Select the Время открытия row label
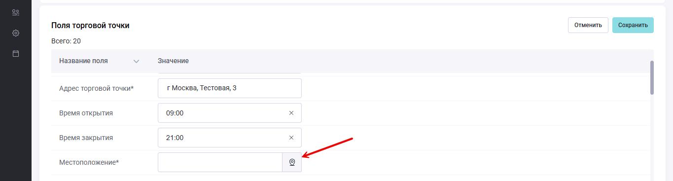673x181 pixels. click(x=86, y=113)
